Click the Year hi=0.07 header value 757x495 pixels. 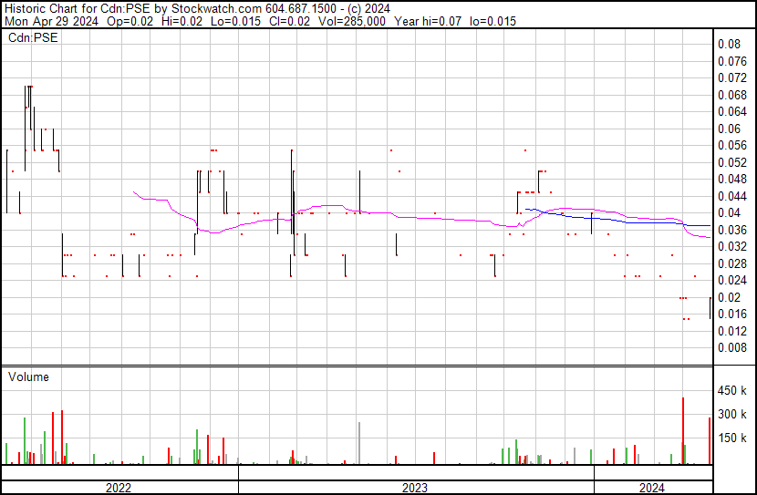coord(428,21)
